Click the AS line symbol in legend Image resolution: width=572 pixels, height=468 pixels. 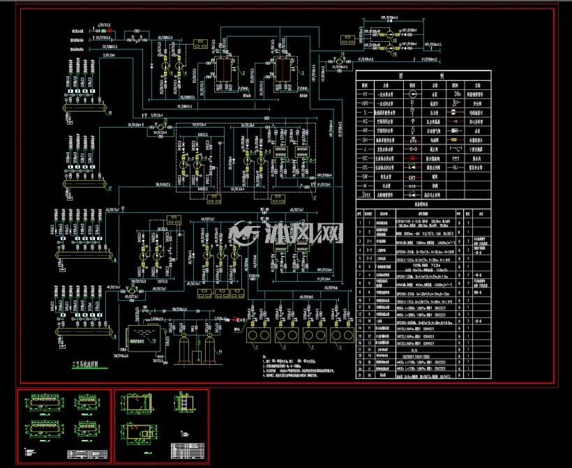click(x=364, y=122)
